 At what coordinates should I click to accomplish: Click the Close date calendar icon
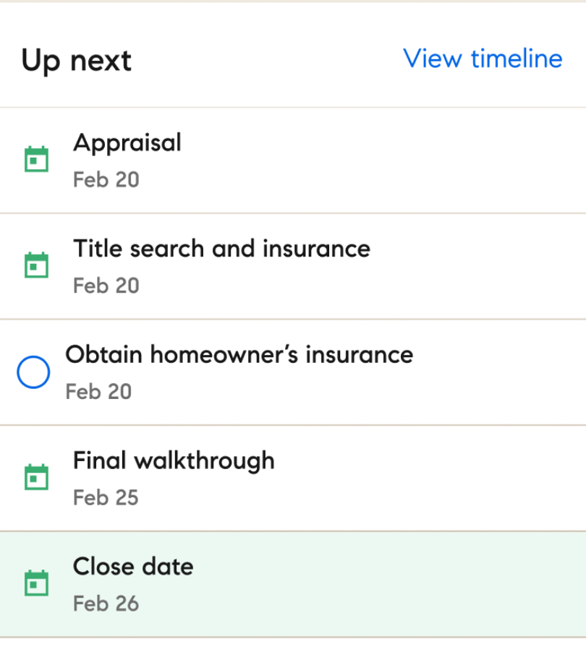pos(37,583)
